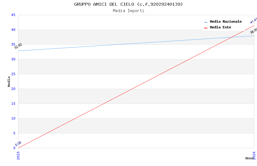Screen dimensions: 257x166
Task: Click the Anno x-axis title
Action: coord(249,158)
